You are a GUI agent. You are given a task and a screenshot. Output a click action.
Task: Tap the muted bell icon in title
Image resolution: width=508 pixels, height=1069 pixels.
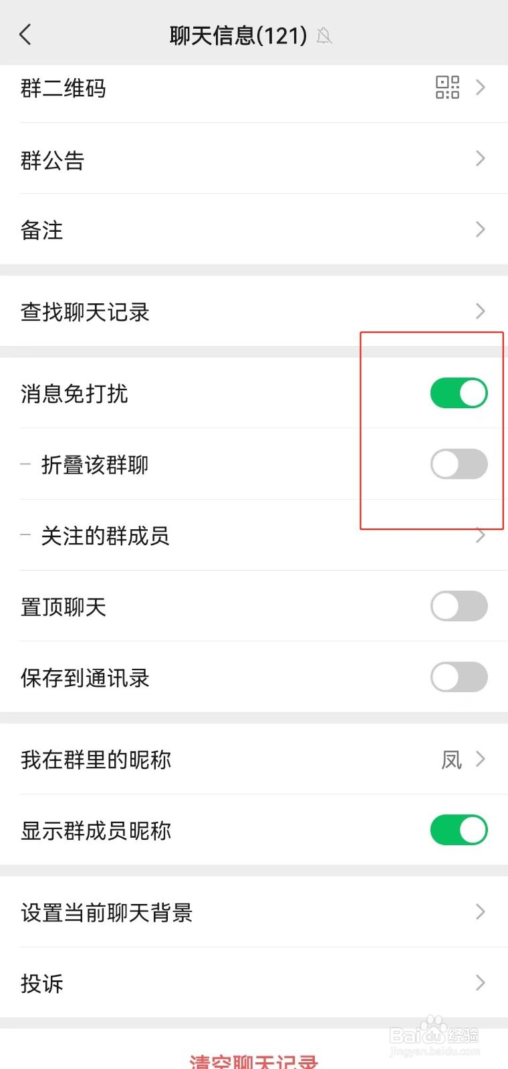(x=324, y=35)
